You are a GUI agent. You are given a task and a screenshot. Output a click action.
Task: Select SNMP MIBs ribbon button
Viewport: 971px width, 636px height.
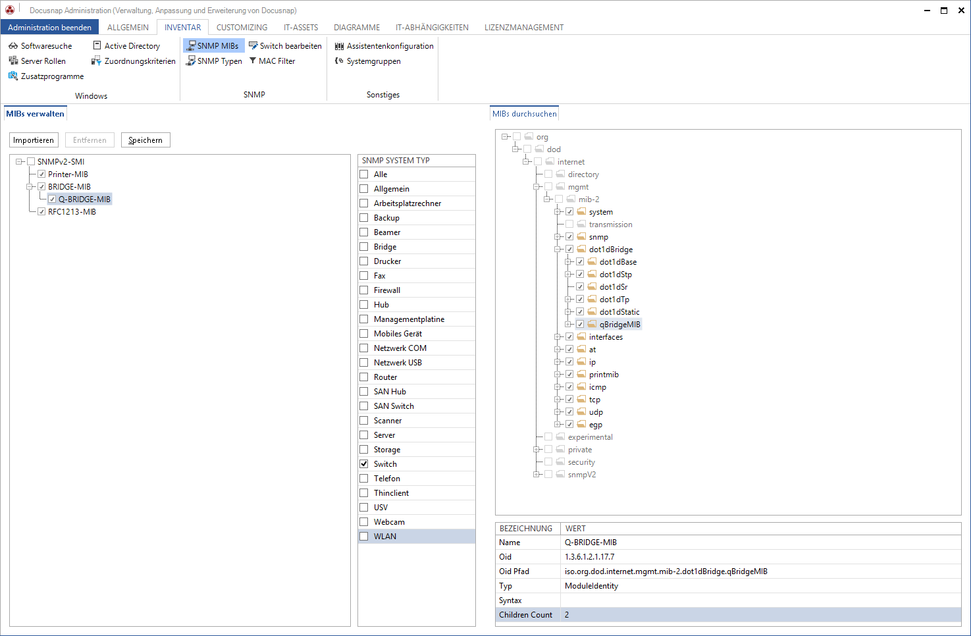coord(213,46)
